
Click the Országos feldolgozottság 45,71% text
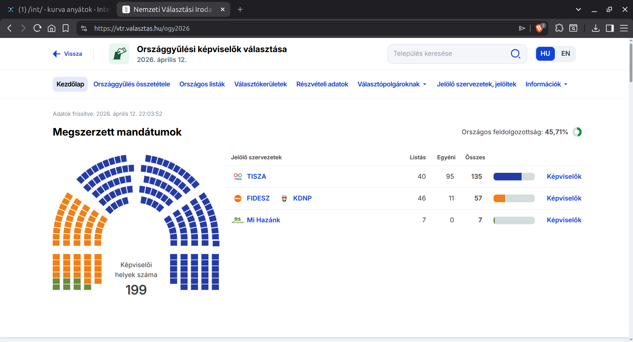click(x=515, y=132)
